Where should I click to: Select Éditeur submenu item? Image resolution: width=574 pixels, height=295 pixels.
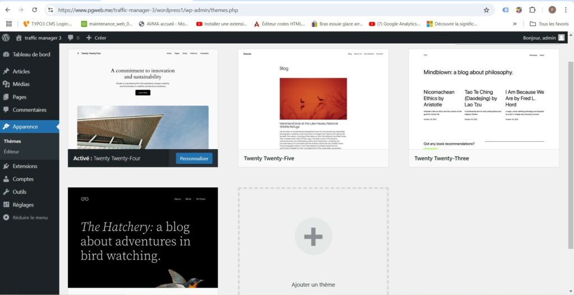click(x=11, y=151)
